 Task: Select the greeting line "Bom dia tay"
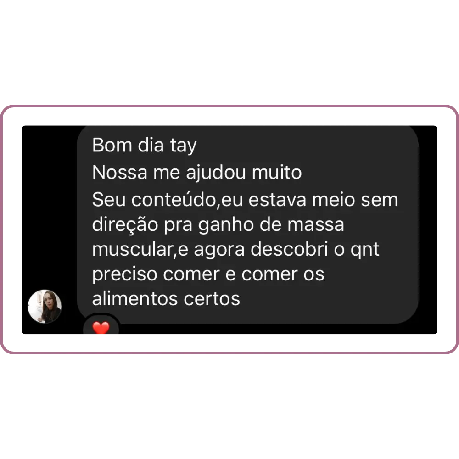144,146
